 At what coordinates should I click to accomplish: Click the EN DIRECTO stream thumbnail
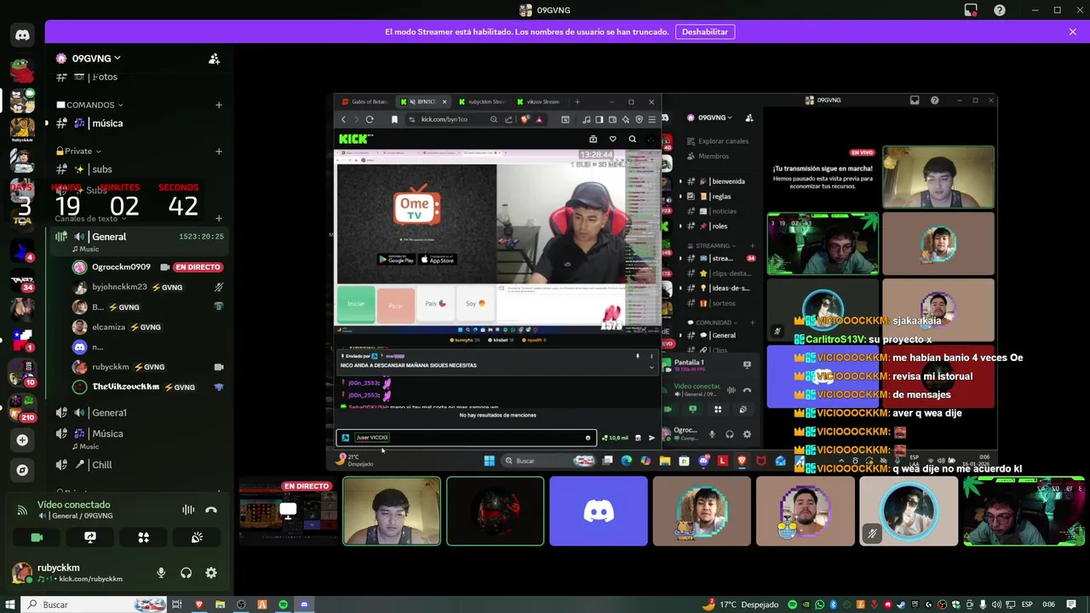pyautogui.click(x=288, y=511)
